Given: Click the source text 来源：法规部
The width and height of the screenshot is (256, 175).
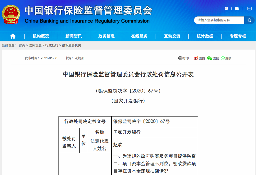Looking at the screenshot, I should click(75, 58).
